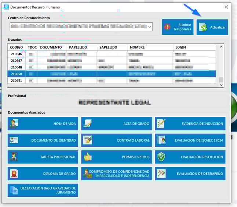This screenshot has width=237, height=207.
Task: Open the Contrato Laboral document
Action: point(116,140)
